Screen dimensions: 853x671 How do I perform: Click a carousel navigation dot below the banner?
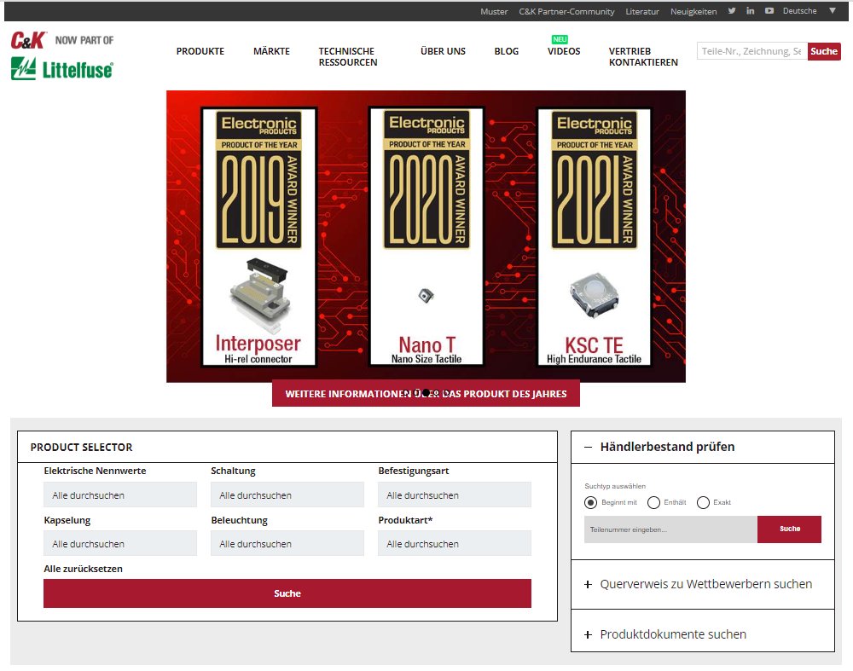426,393
